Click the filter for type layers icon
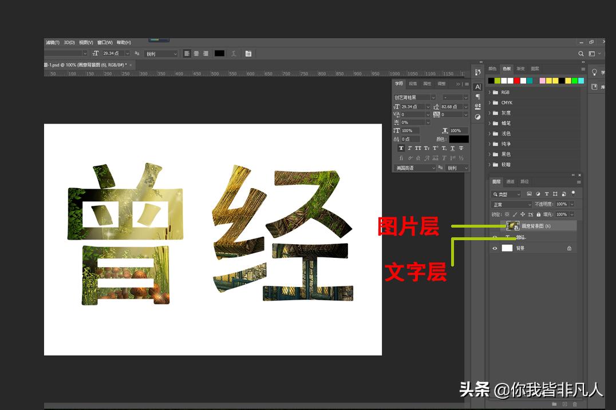616x410 pixels. (x=547, y=194)
